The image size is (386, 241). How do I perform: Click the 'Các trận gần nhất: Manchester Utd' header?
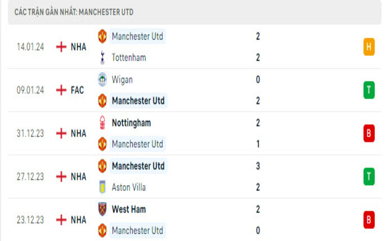tap(74, 12)
